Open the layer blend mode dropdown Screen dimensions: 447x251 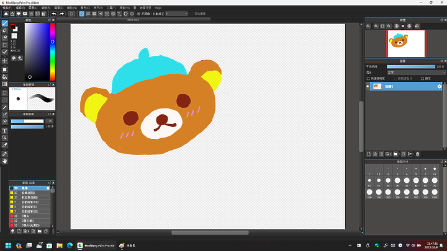point(416,73)
